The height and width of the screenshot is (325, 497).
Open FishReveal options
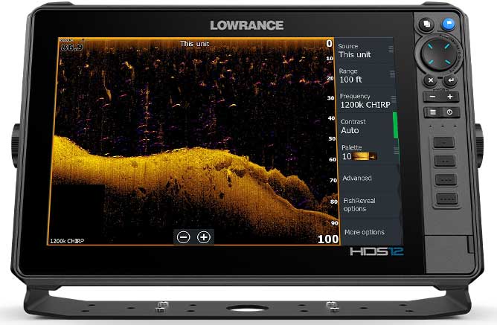[371, 205]
